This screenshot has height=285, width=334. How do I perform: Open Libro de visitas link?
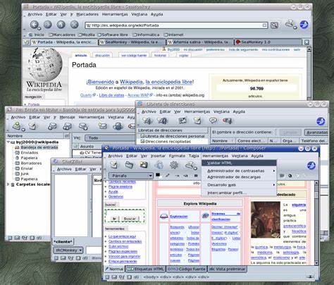pos(111,95)
